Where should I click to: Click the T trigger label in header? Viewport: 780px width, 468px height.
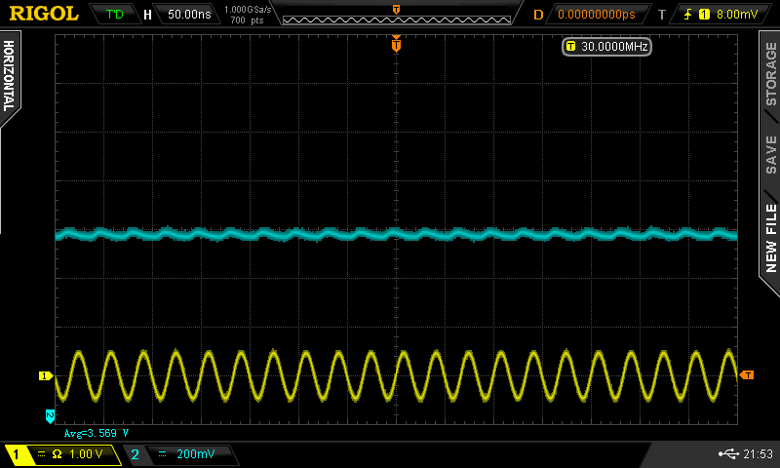tap(662, 15)
